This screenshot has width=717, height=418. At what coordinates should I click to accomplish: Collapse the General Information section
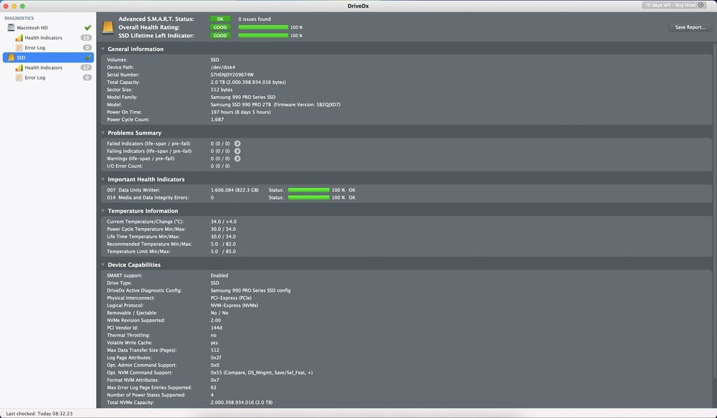click(x=103, y=49)
